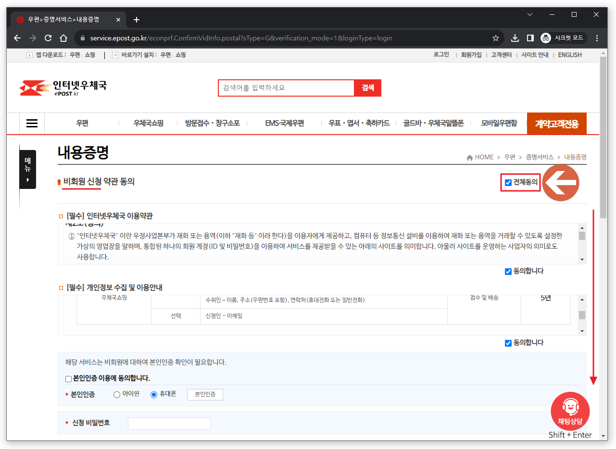The height and width of the screenshot is (449, 616).
Task: Check 본인인증 이용에 동의합니다
Action: [x=68, y=379]
